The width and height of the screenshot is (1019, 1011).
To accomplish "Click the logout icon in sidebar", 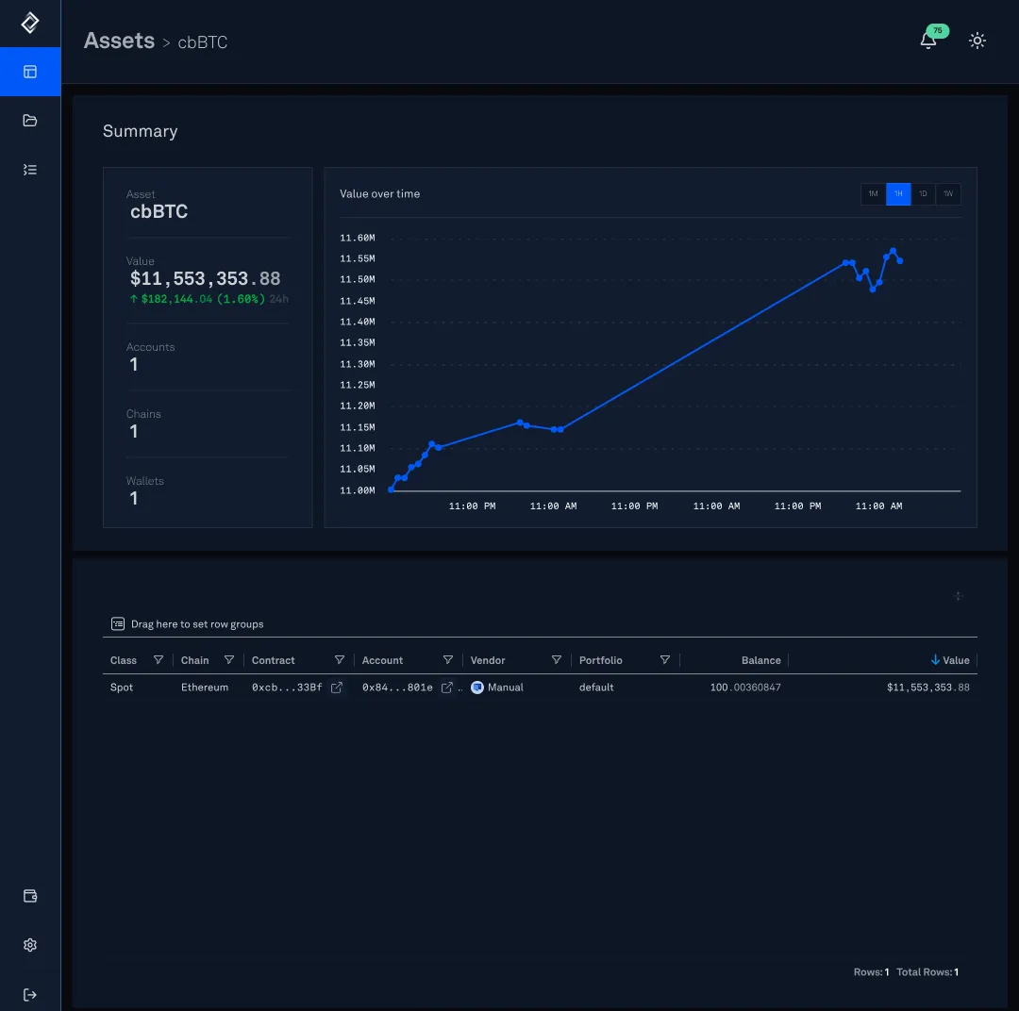I will 30,994.
